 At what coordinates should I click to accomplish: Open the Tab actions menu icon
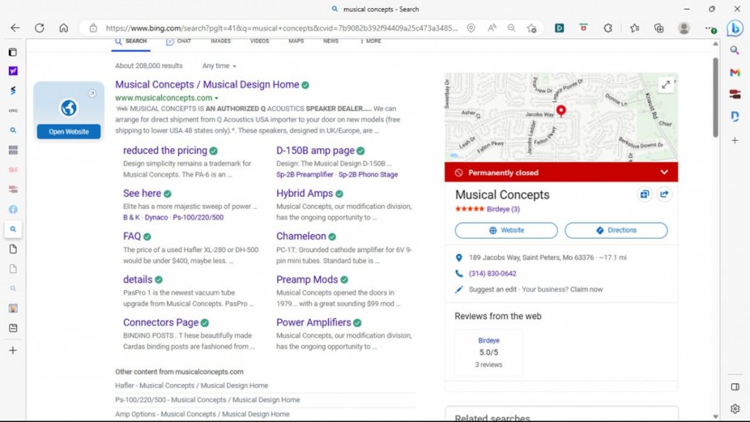tap(13, 52)
